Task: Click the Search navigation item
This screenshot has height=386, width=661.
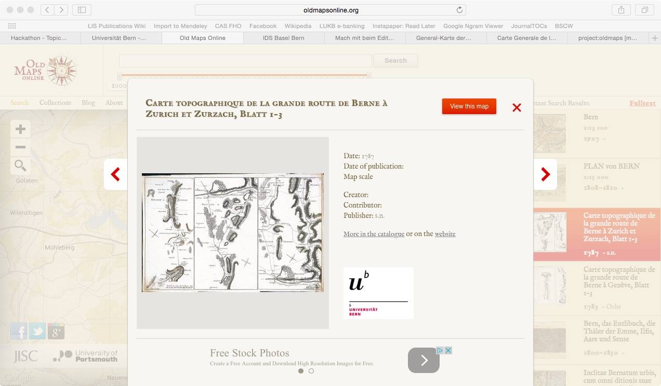Action: coord(20,103)
